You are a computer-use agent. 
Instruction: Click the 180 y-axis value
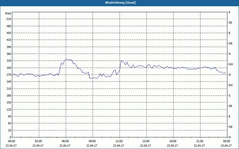pos(9,96)
